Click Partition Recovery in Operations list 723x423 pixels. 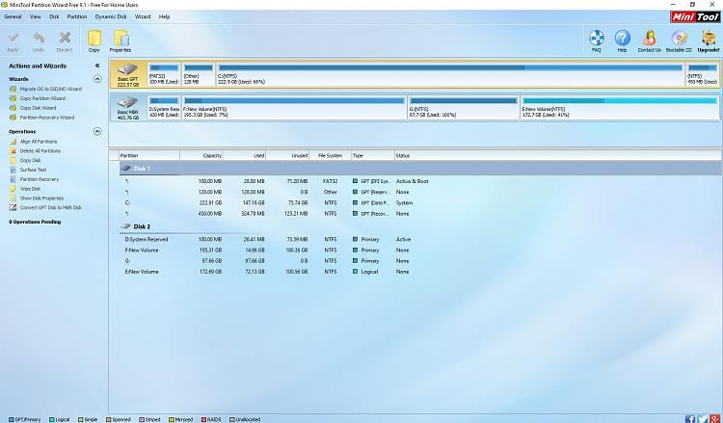pyautogui.click(x=40, y=179)
